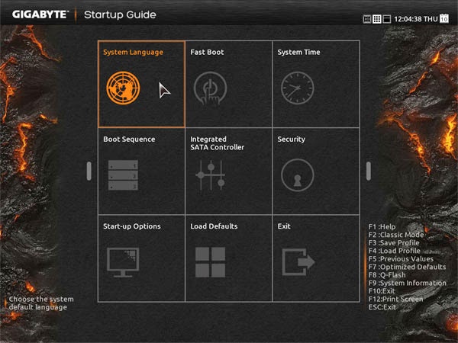Click the F1 :Help shortcut text
Viewport: 458px width, 343px height.
pos(382,226)
